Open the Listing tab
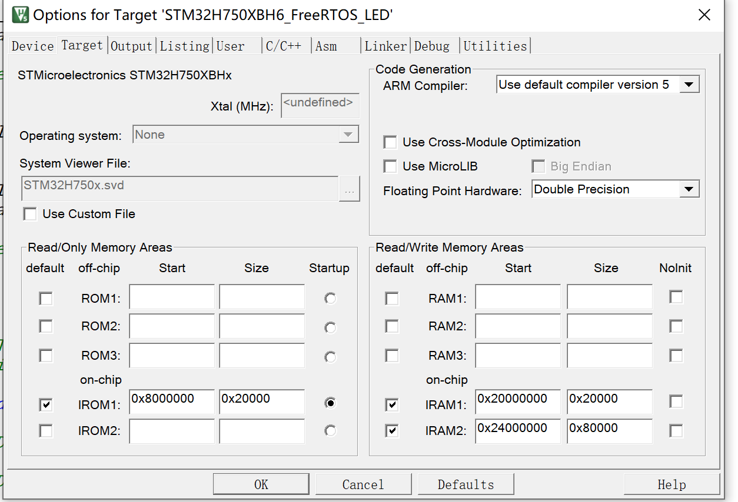738x502 pixels. click(x=185, y=46)
